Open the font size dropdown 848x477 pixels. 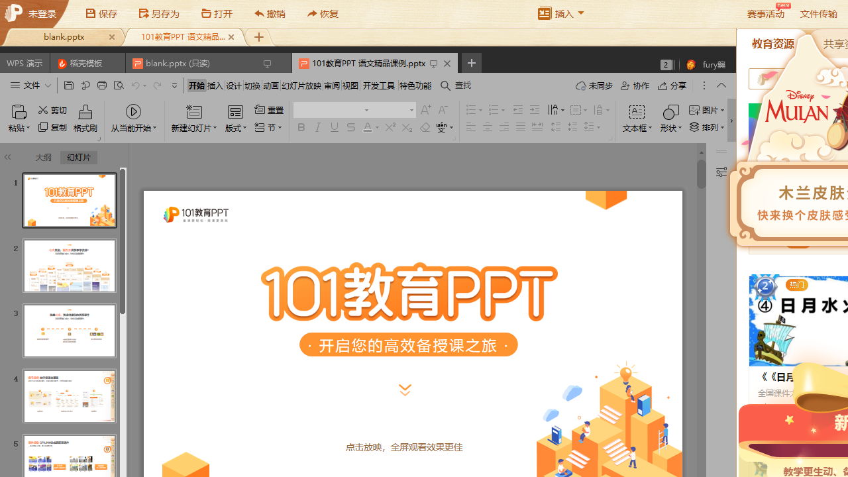pos(411,111)
